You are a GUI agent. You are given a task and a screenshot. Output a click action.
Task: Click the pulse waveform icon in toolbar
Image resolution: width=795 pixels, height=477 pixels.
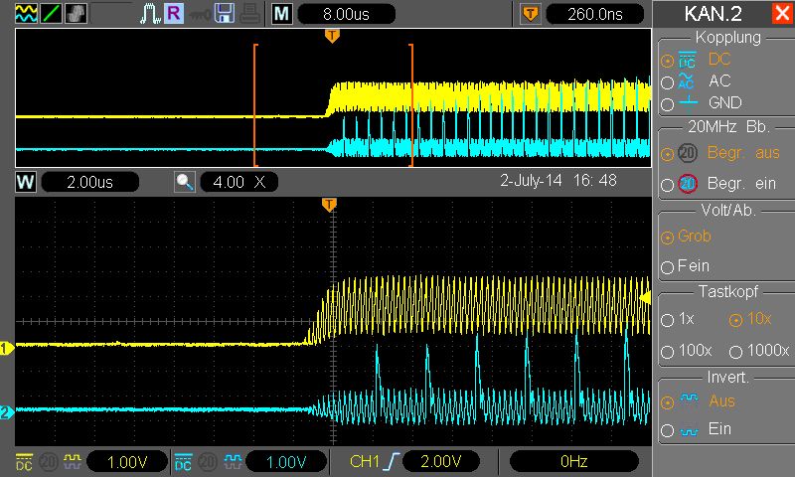point(149,15)
